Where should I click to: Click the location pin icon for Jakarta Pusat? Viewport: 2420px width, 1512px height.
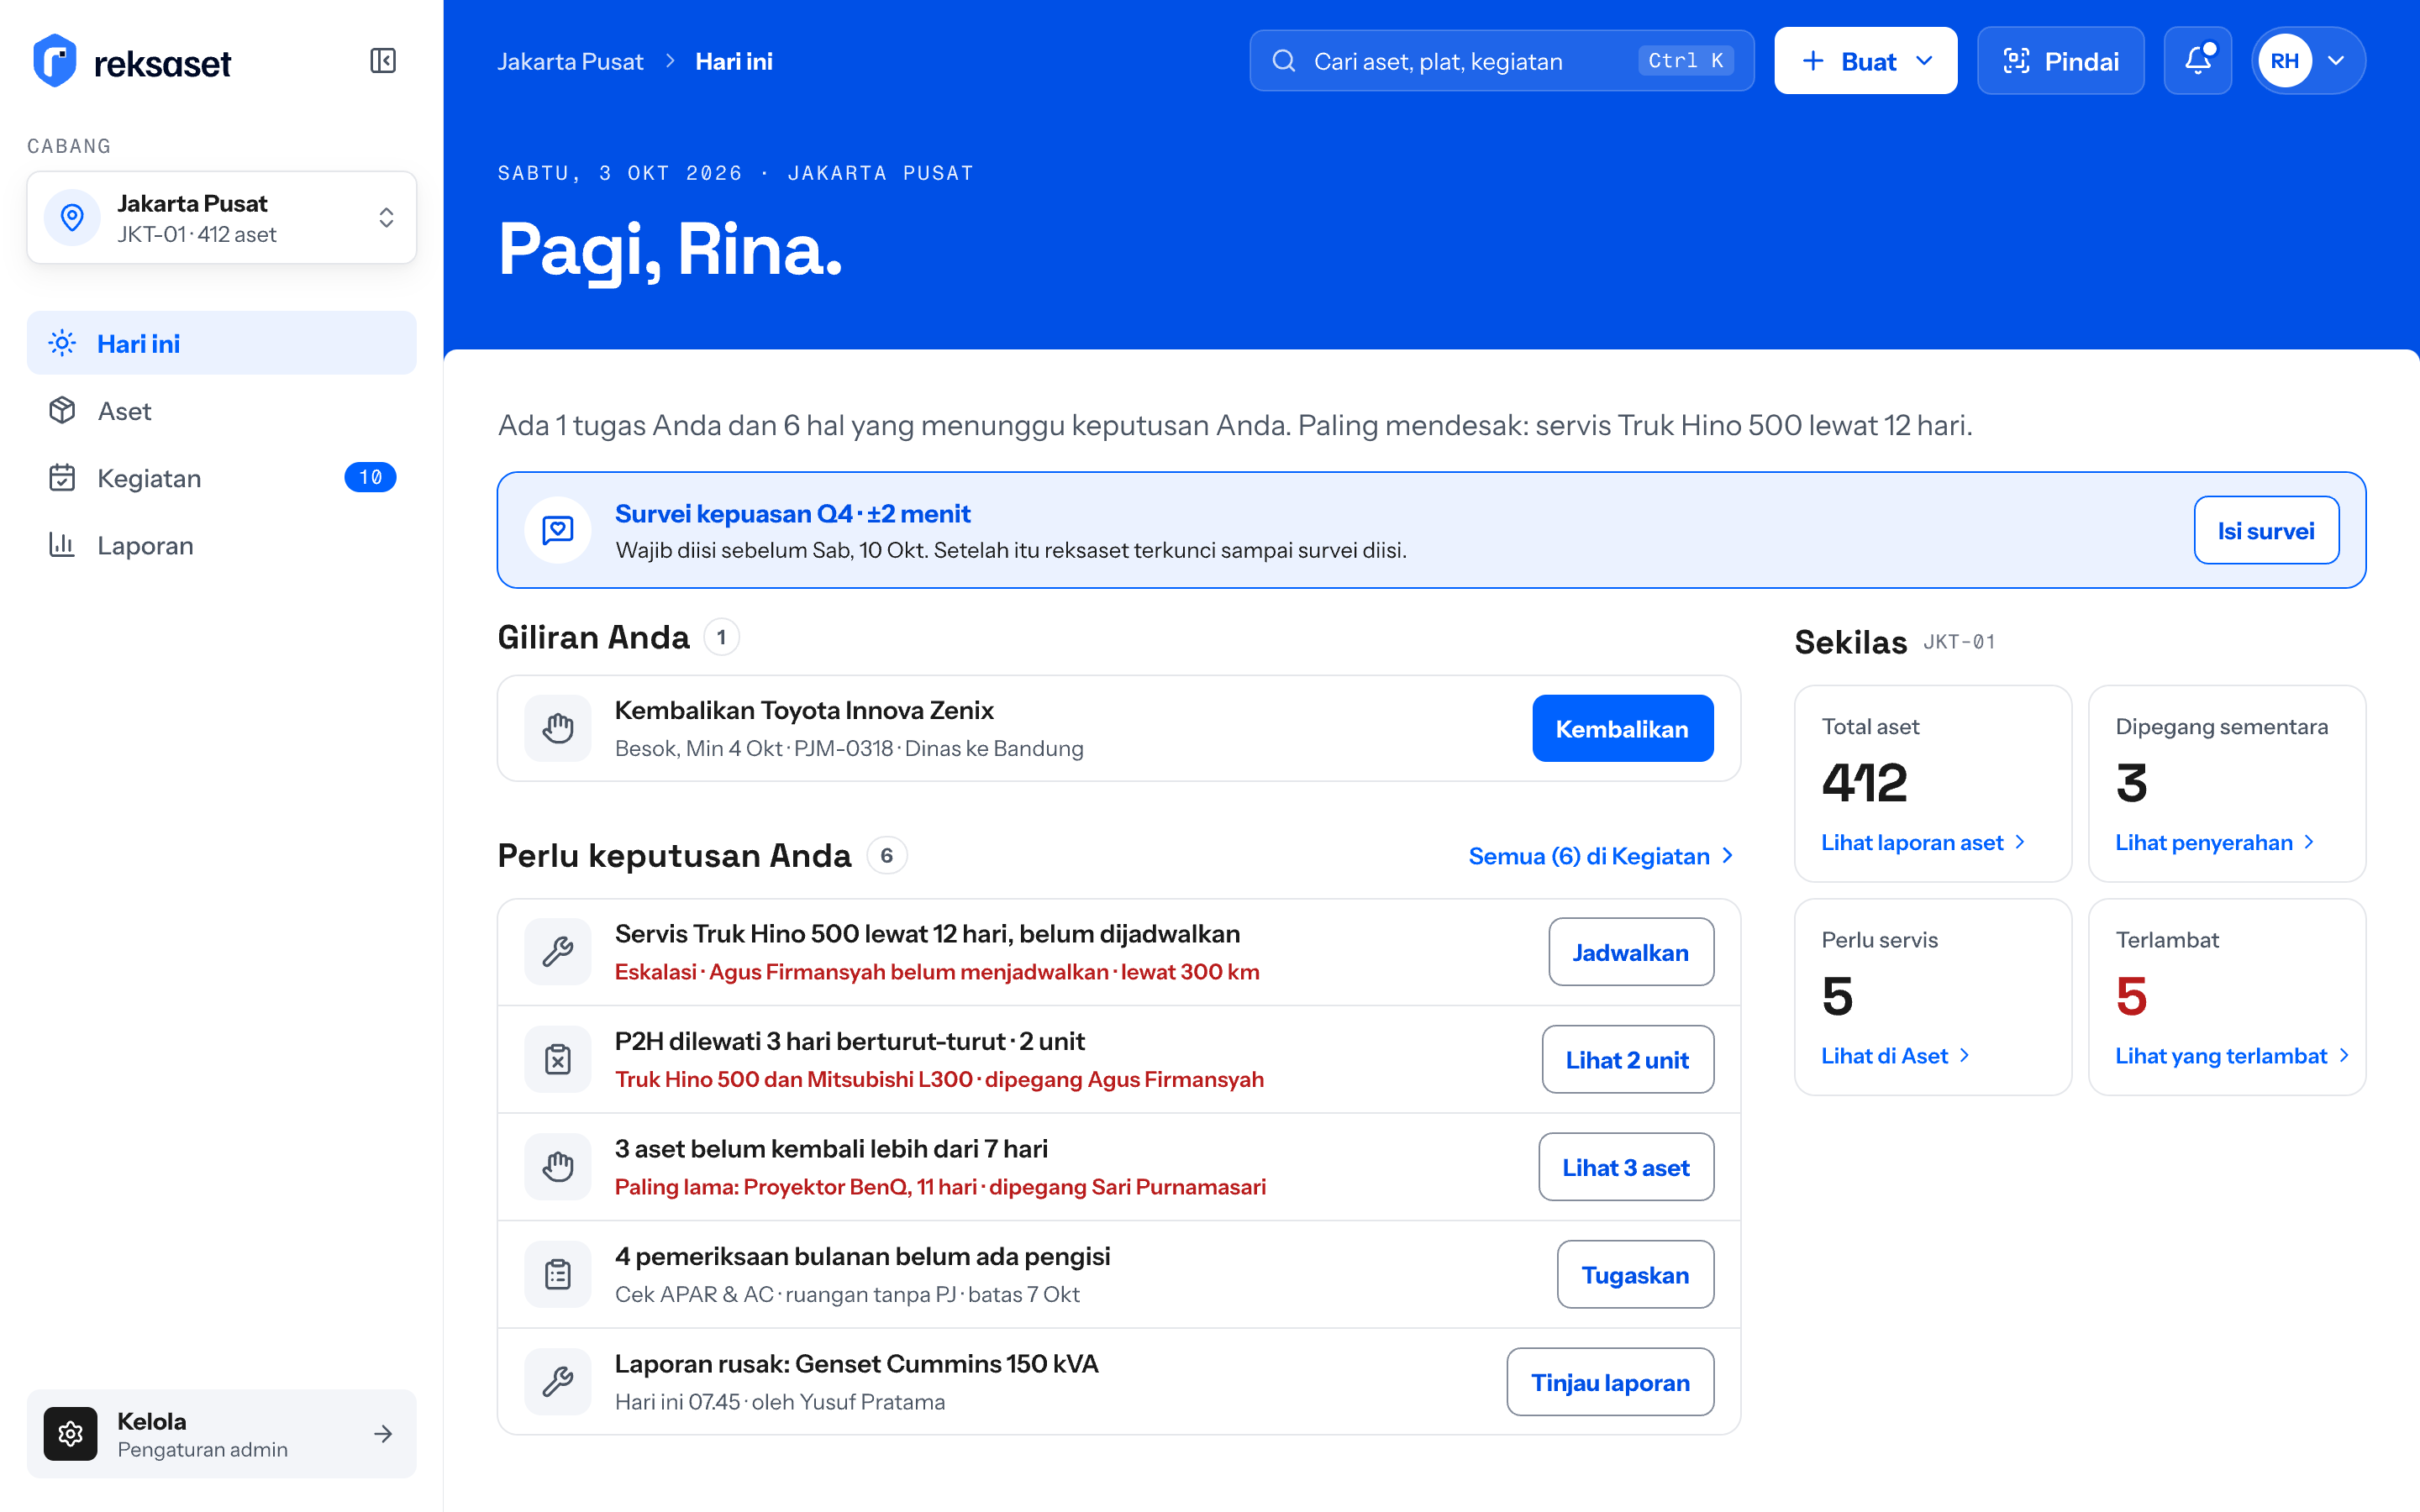coord(72,217)
